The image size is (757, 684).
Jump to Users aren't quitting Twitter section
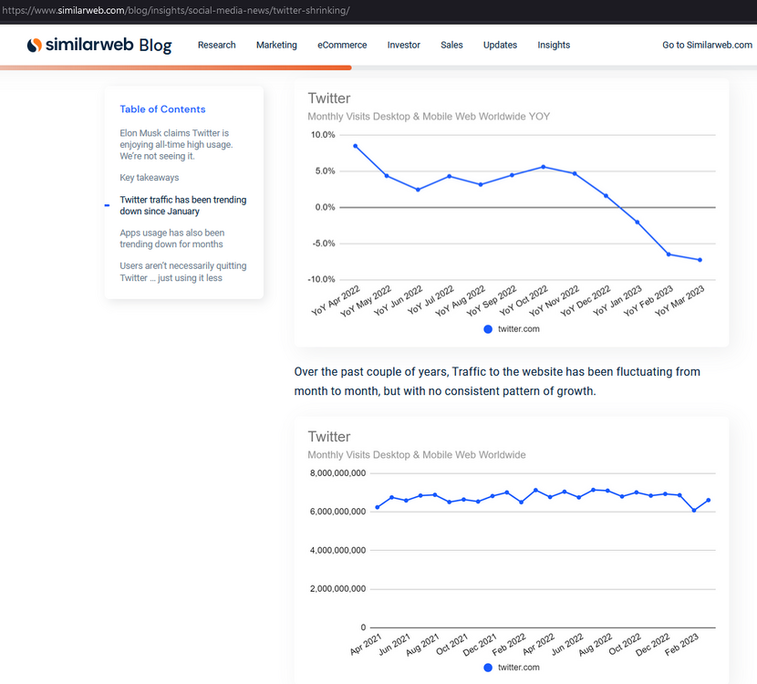(x=182, y=272)
